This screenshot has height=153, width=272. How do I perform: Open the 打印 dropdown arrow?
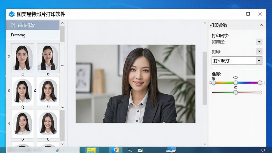coord(259,51)
